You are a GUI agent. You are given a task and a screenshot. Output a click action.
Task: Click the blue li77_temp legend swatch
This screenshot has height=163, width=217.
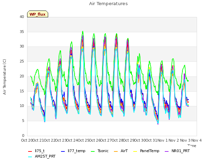click(63, 151)
